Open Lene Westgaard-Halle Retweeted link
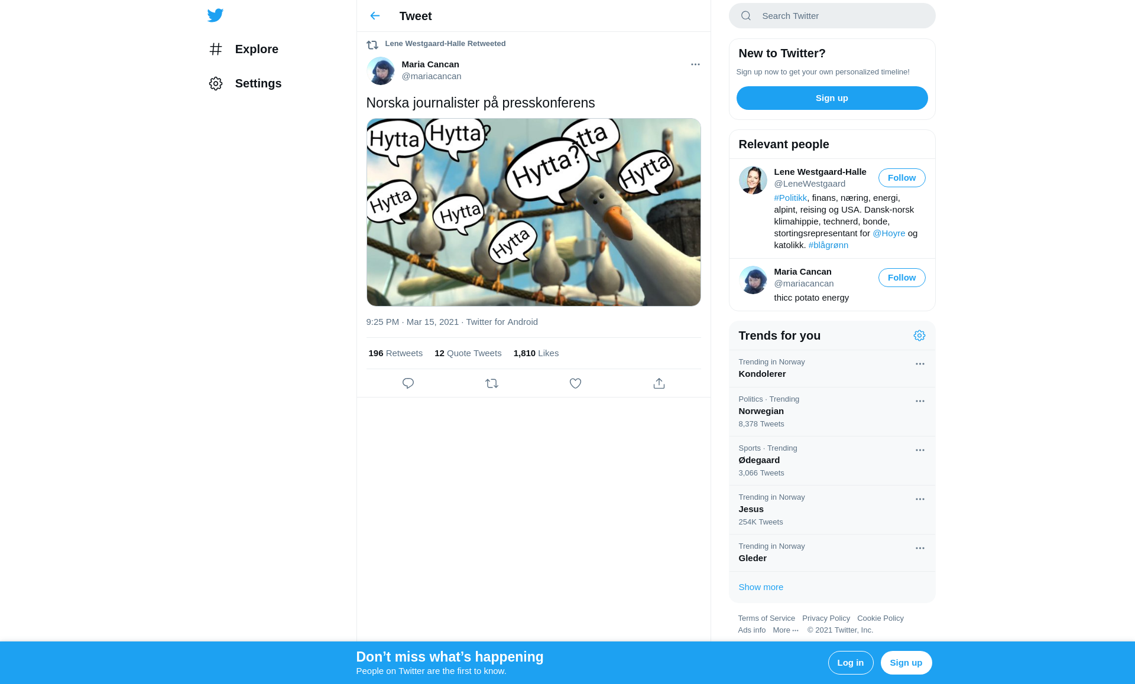1135x684 pixels. (x=445, y=44)
